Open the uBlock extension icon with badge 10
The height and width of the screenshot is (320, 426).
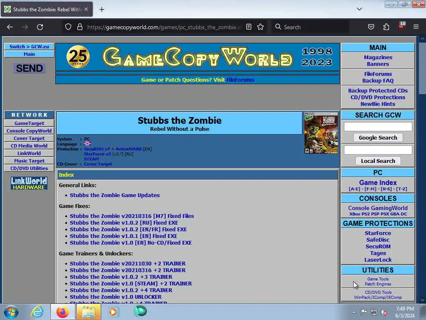401,26
